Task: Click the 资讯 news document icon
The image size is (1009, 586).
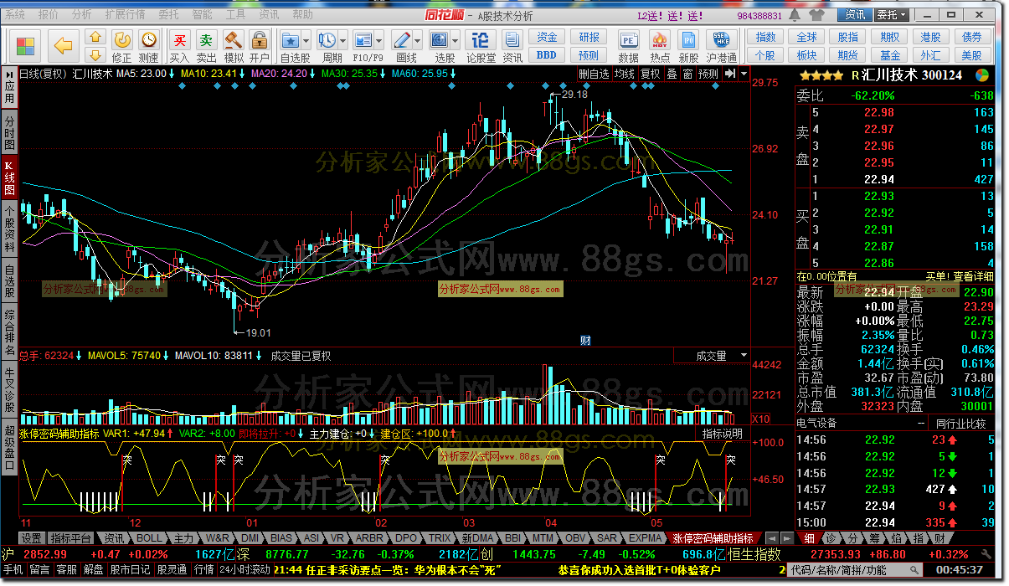Action: click(512, 39)
